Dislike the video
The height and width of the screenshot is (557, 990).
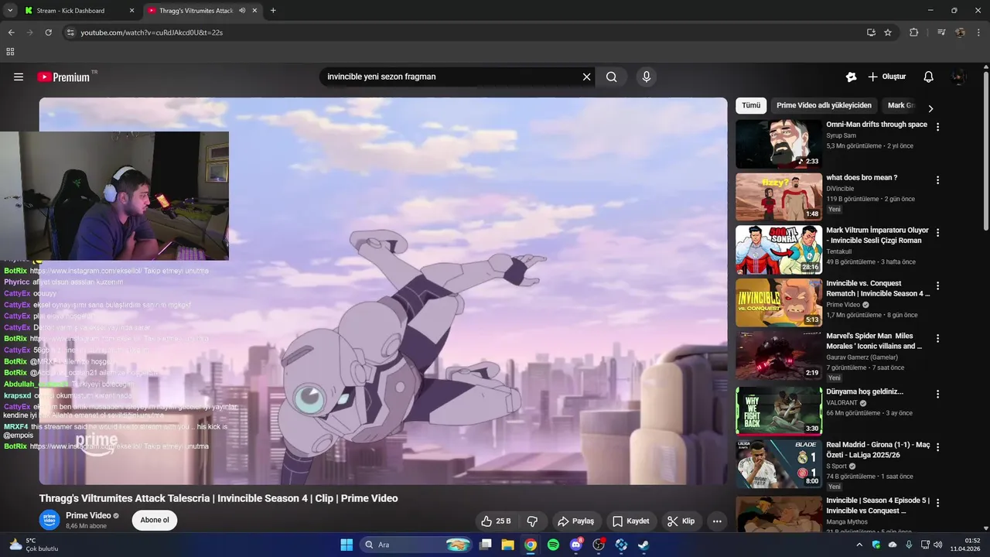[x=532, y=521]
